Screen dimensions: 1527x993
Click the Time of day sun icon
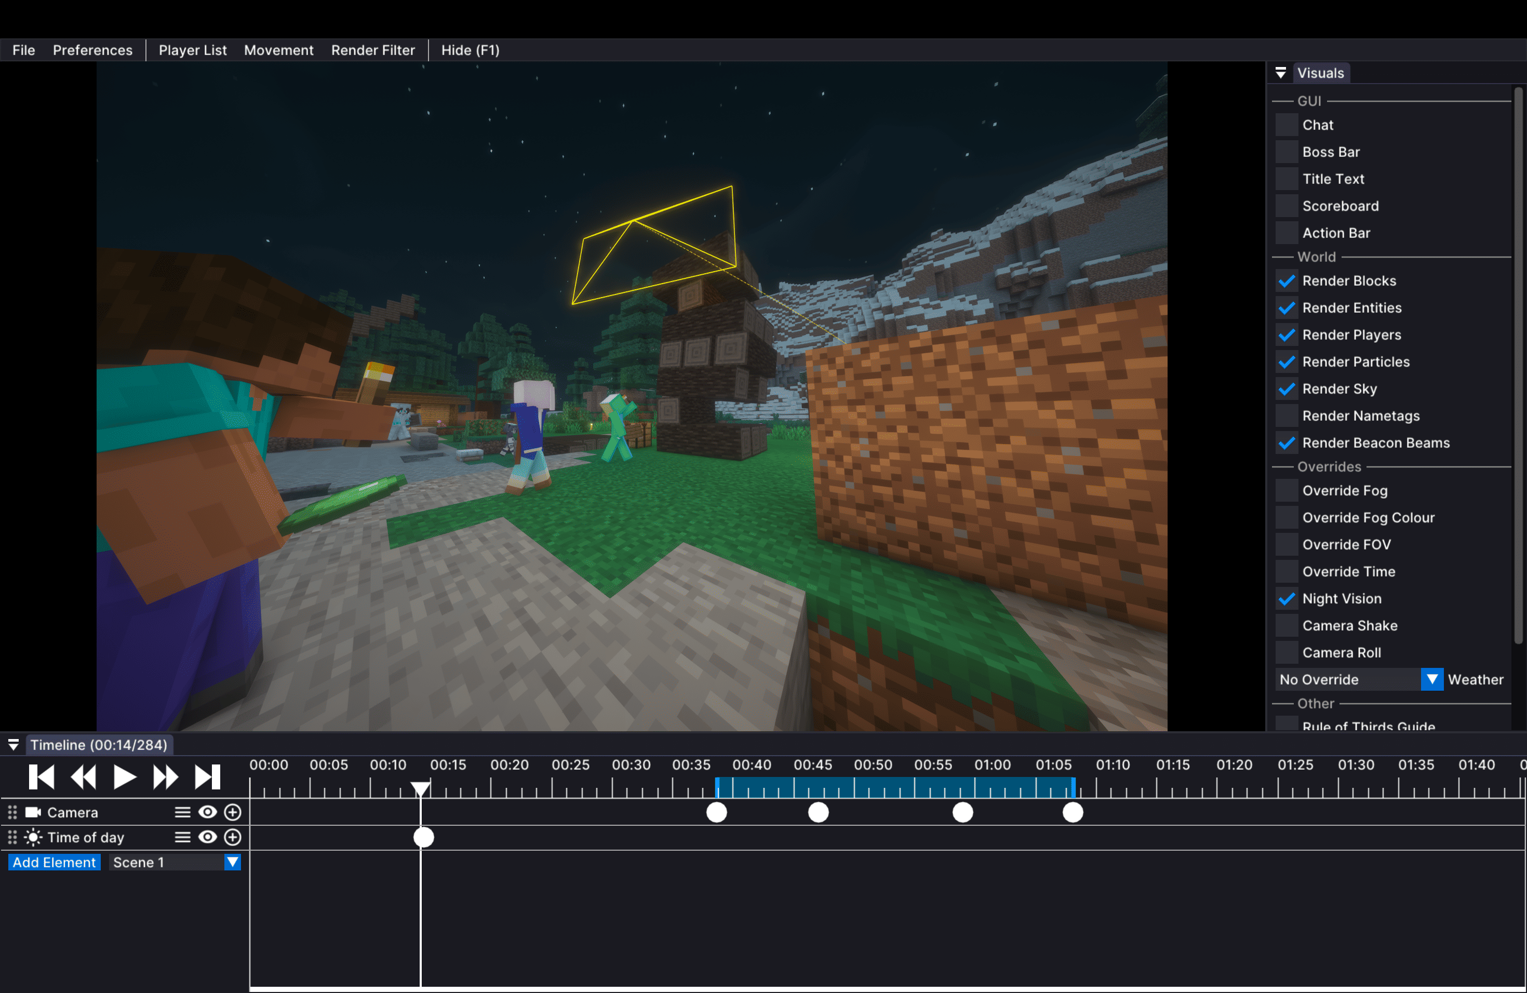click(x=33, y=837)
